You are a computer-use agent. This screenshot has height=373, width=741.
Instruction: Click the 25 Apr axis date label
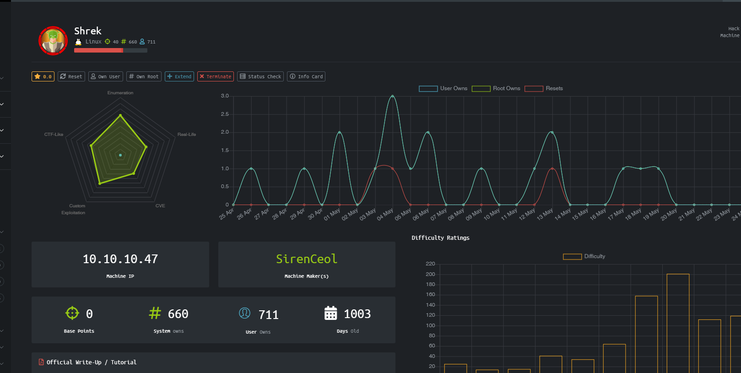pos(227,214)
